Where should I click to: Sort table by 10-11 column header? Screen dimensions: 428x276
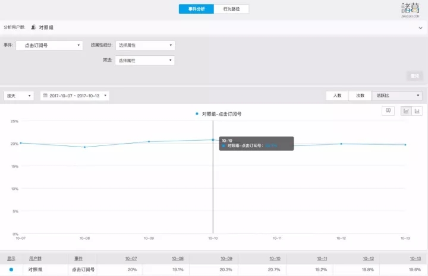(322, 258)
